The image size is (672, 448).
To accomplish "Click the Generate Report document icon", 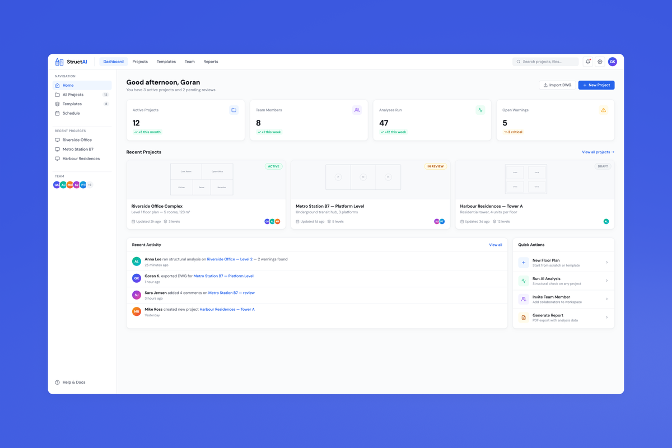I will click(523, 318).
